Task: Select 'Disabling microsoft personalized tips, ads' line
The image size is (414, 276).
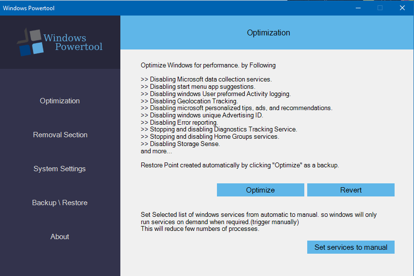Action: tap(236, 108)
